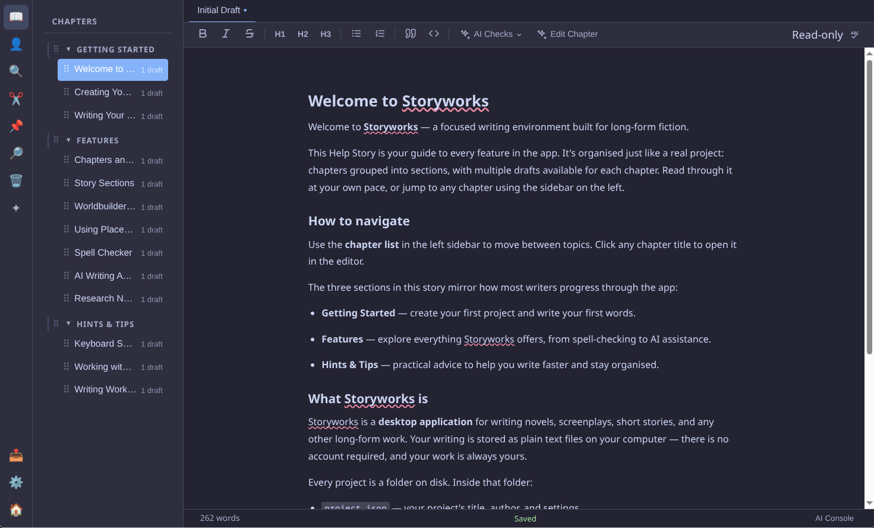Open the Story Sections chapter
This screenshot has height=528, width=874.
113,184
